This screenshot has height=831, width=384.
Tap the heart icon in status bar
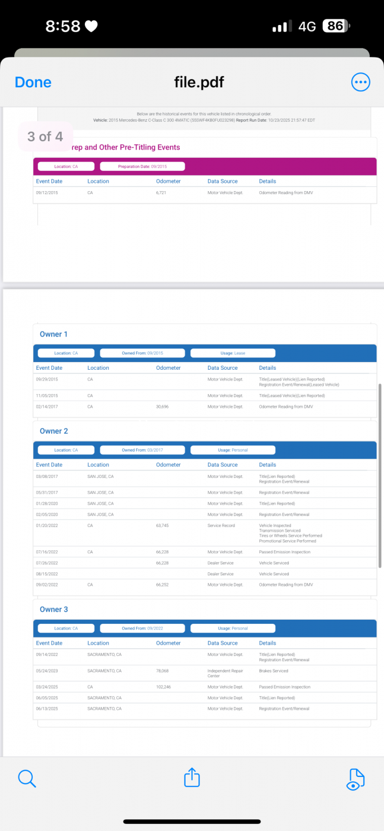click(91, 26)
